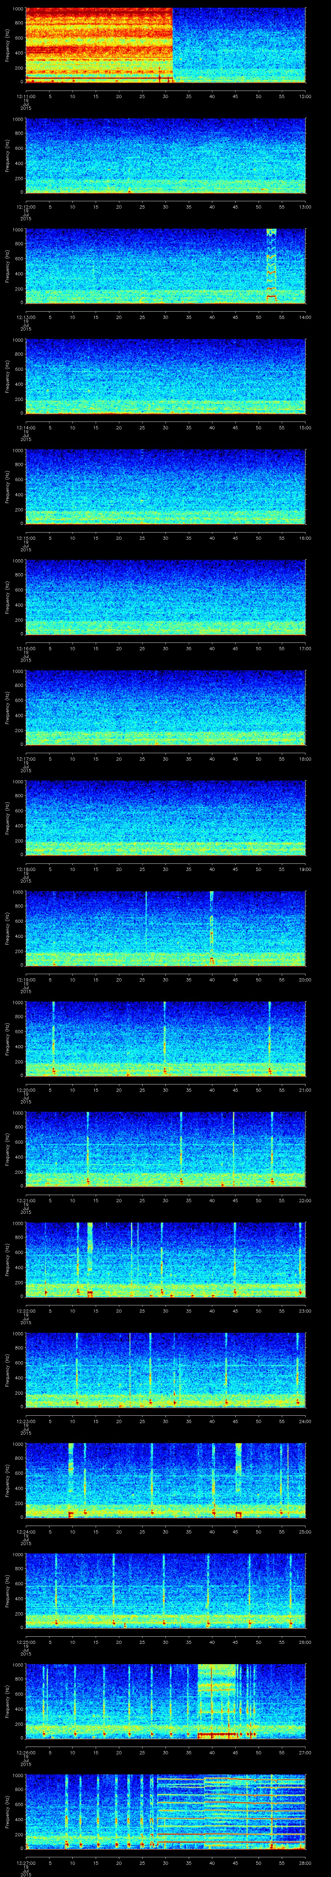This screenshot has width=331, height=1877.
Task: Click Frequency (Hz) axis label of 12:20:00 panel
Action: (x=8, y=1040)
